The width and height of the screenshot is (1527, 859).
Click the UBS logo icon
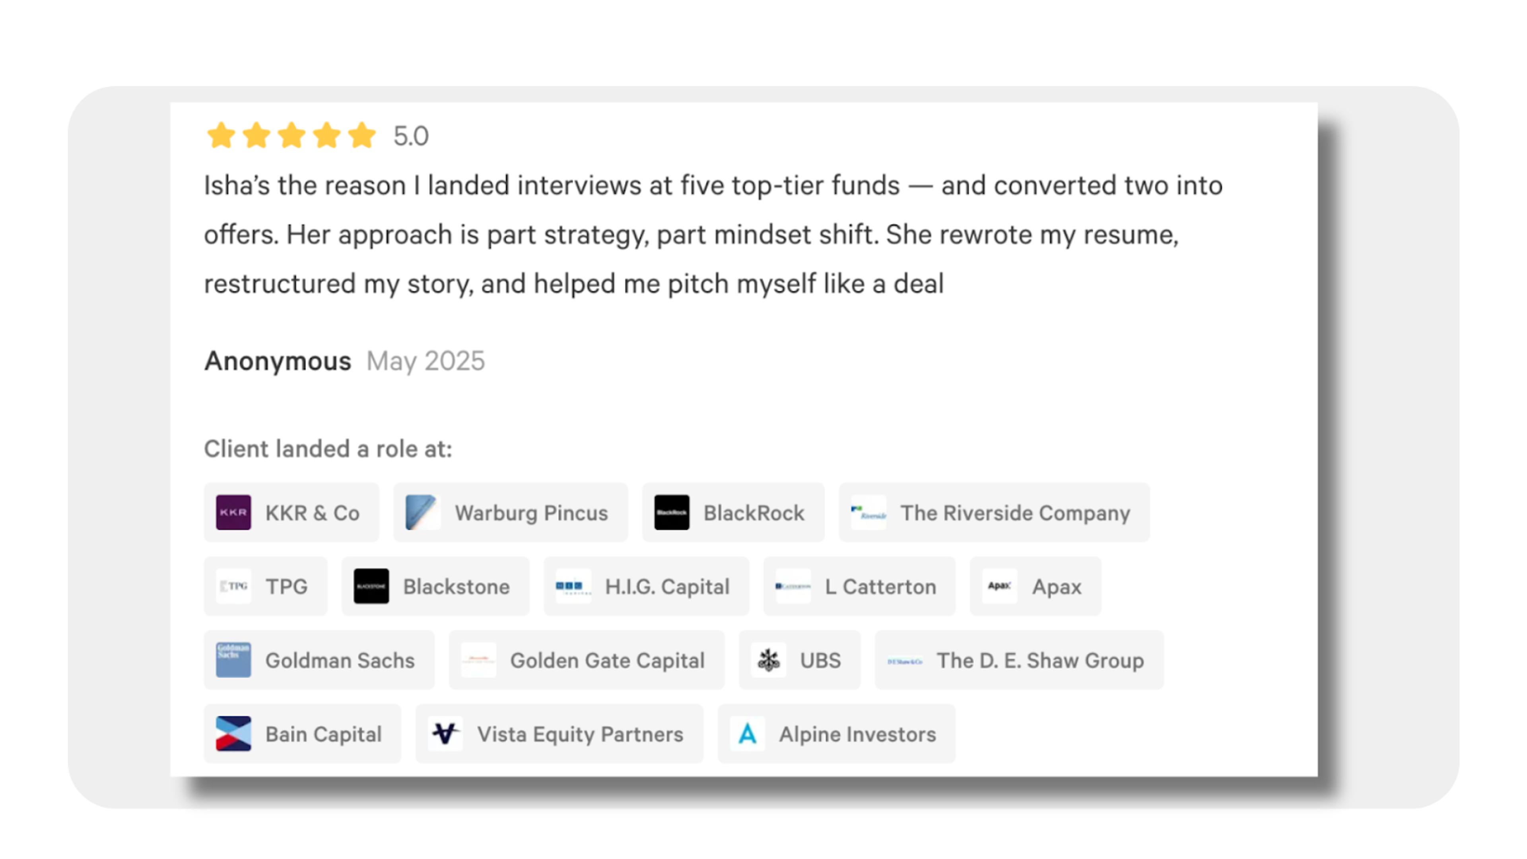tap(768, 660)
